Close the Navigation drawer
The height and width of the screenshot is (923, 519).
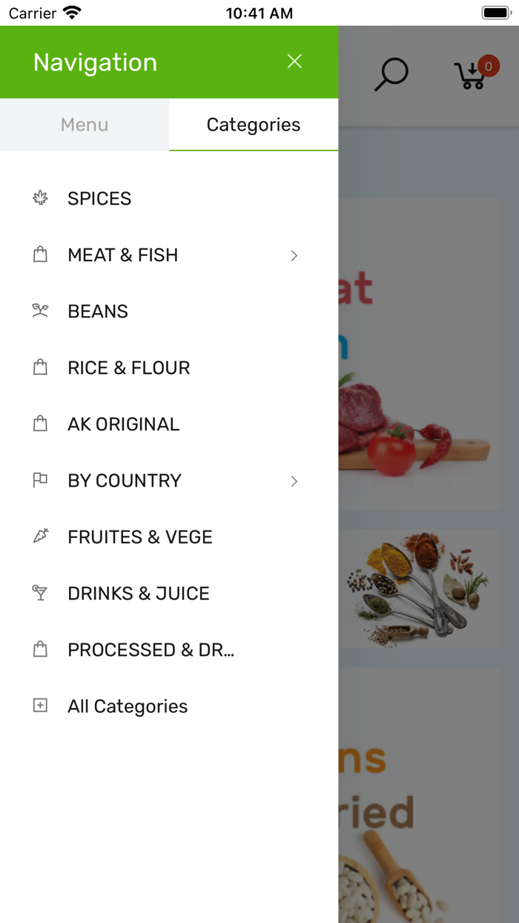pos(294,62)
